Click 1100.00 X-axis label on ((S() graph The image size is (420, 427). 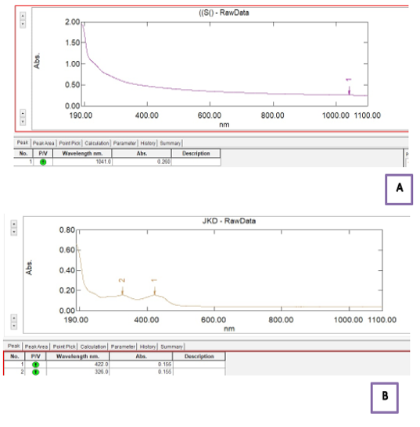[x=368, y=116]
